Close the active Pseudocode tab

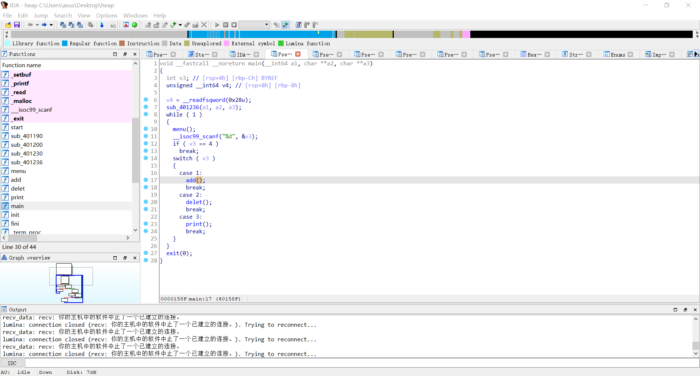pyautogui.click(x=298, y=54)
